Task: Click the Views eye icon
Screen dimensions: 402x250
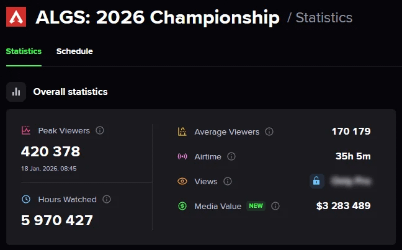Action: click(x=182, y=181)
